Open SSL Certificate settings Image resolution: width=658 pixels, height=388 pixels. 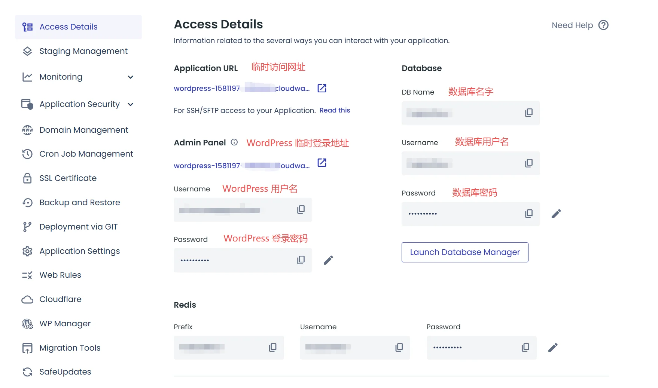click(68, 178)
